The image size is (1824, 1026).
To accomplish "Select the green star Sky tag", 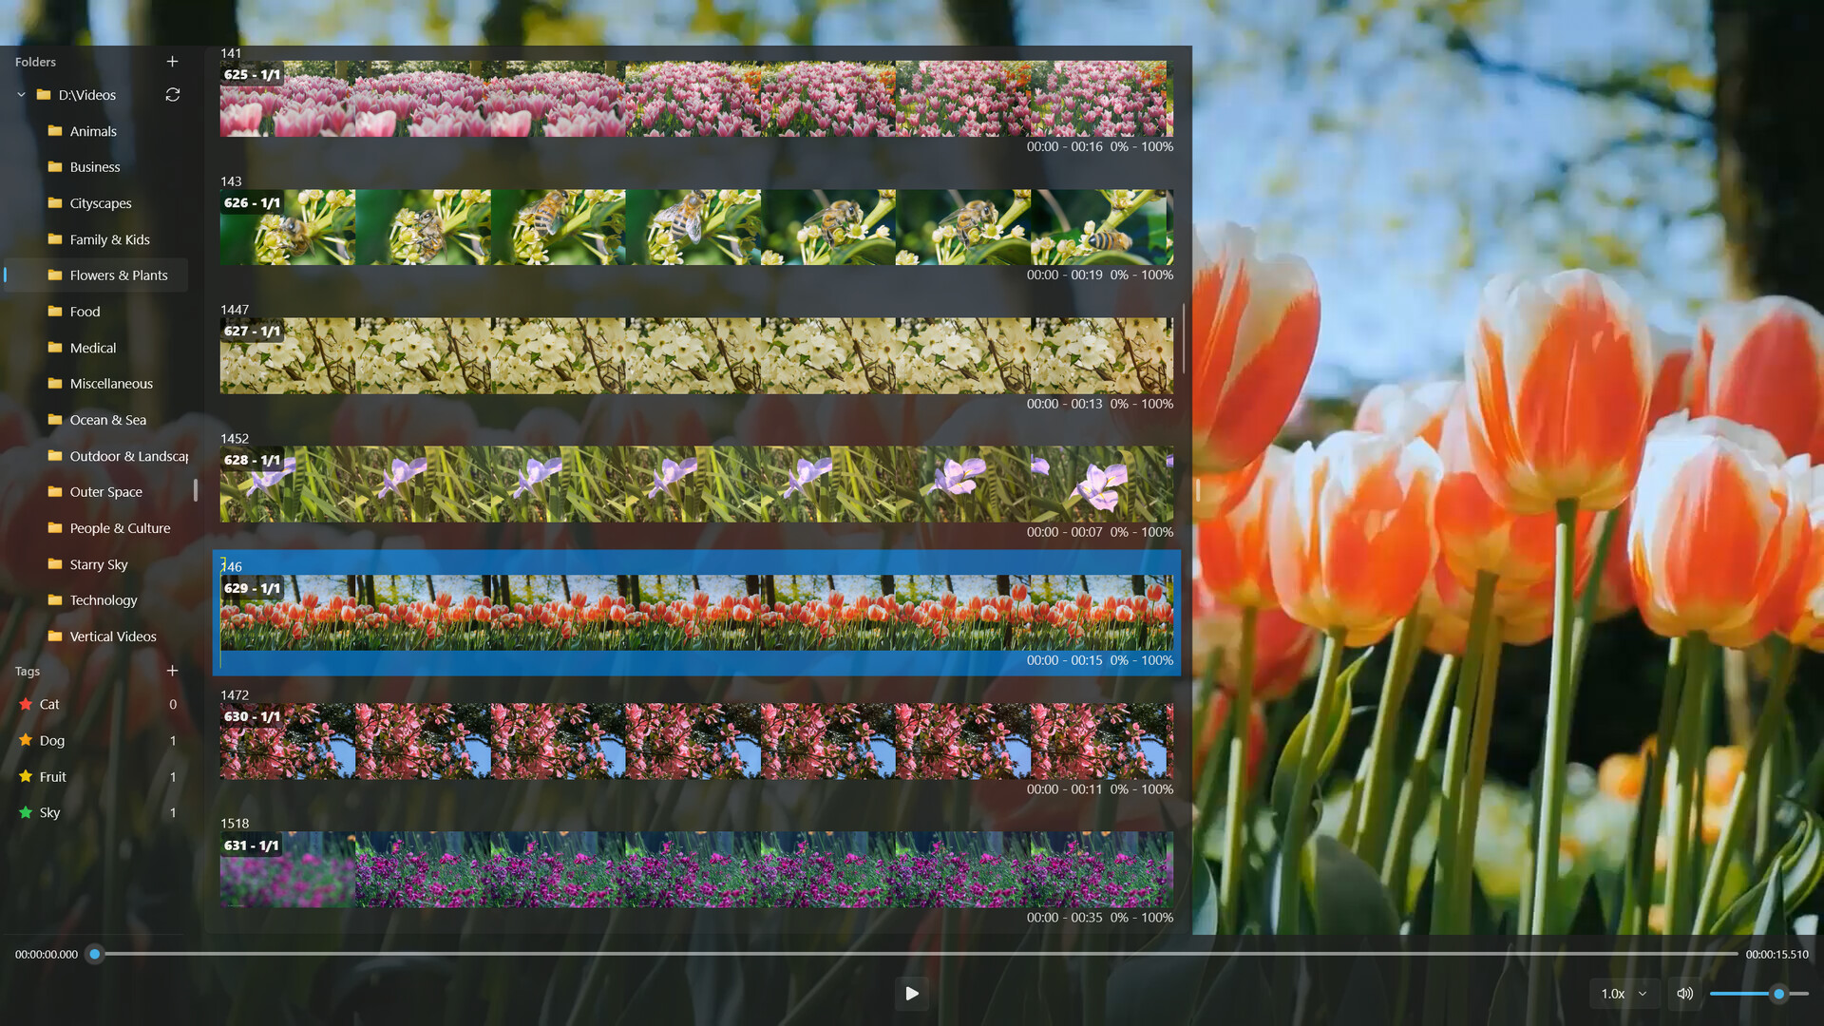I will click(49, 813).
